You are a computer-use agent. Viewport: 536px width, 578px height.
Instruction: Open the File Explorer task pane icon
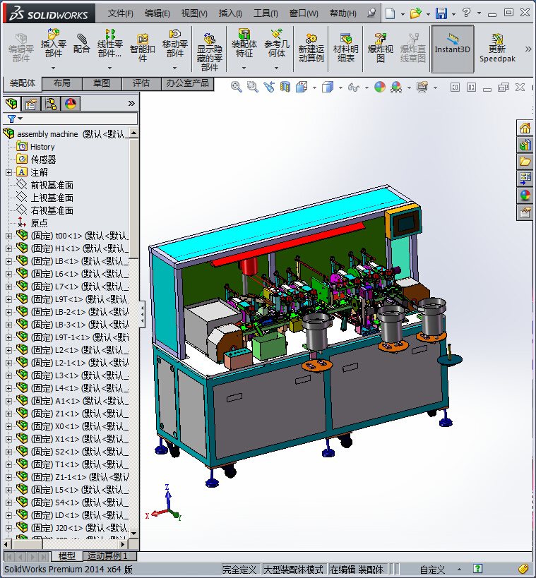525,162
